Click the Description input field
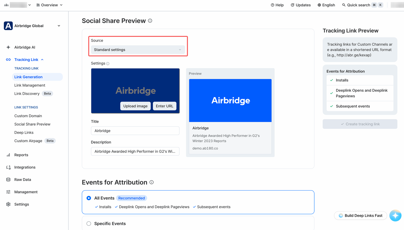Image resolution: width=404 pixels, height=230 pixels. tap(135, 151)
